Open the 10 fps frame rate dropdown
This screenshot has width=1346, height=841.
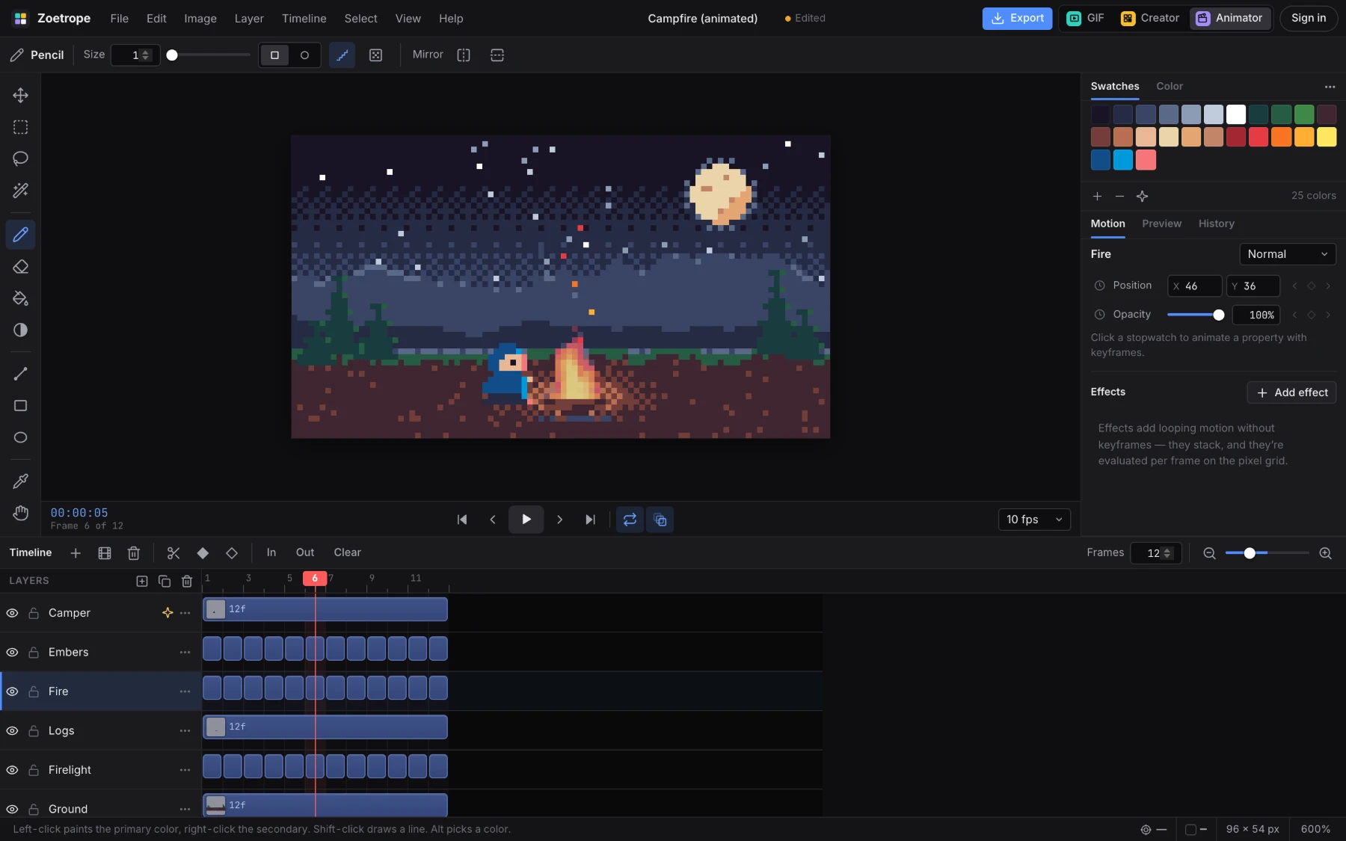click(1034, 520)
